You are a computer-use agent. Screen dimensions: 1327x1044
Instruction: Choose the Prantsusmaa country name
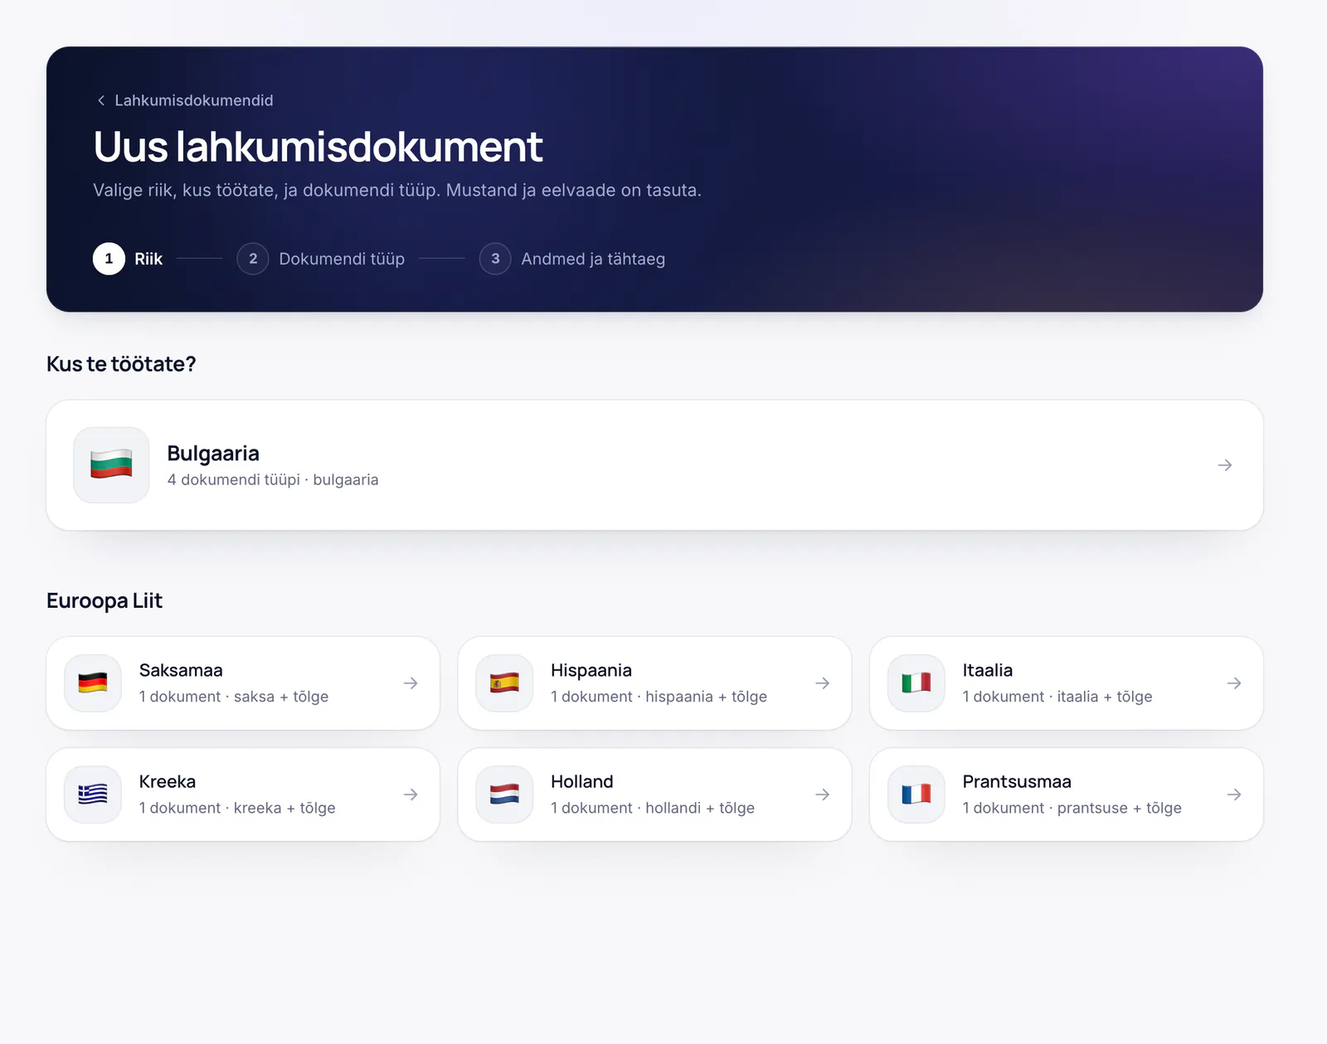[x=1017, y=781]
